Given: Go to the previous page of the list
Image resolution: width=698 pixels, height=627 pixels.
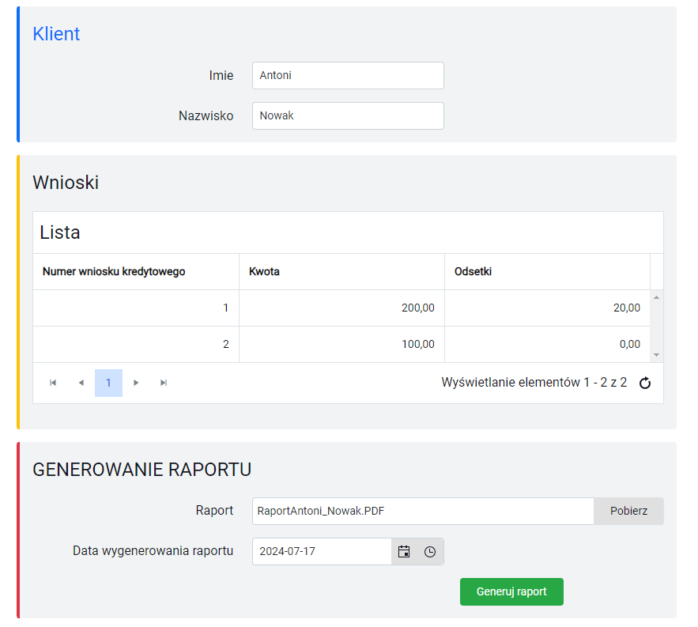Looking at the screenshot, I should point(81,383).
